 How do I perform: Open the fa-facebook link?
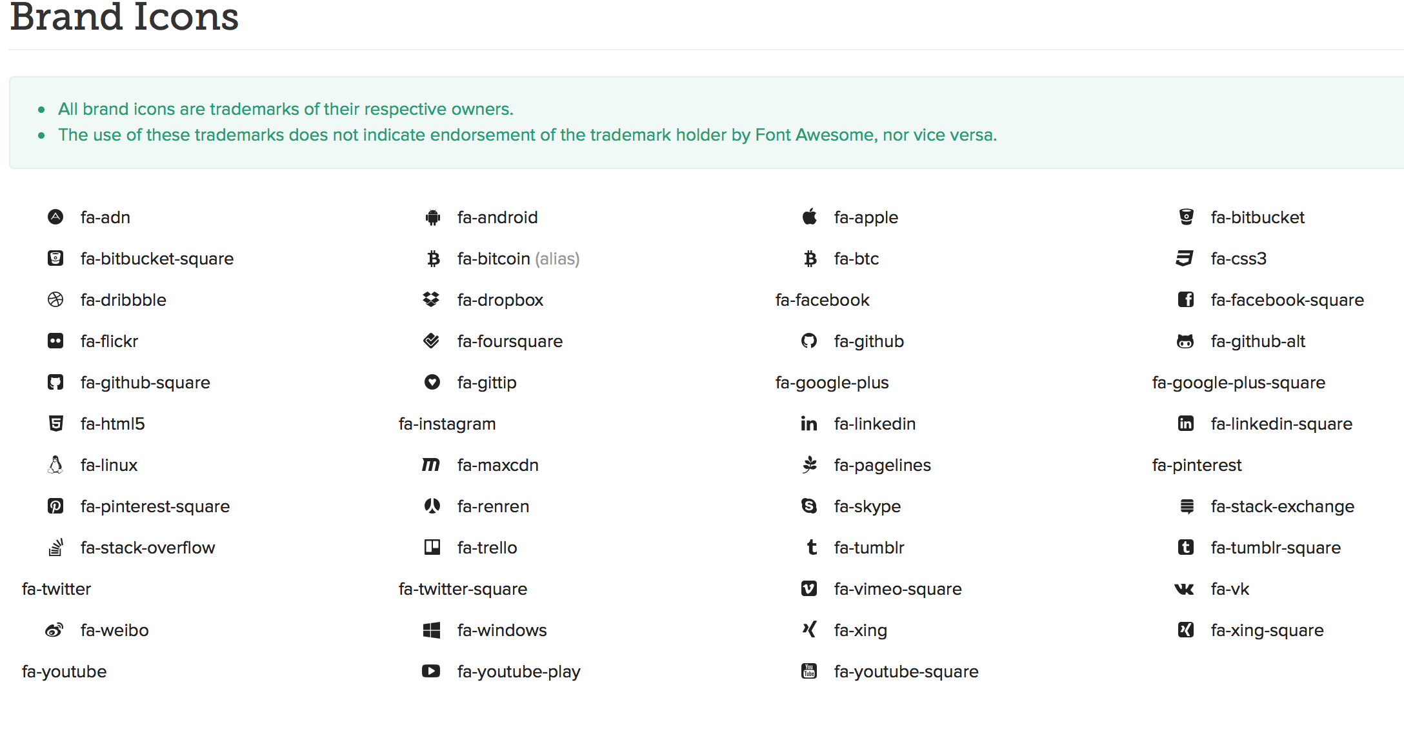(x=822, y=299)
